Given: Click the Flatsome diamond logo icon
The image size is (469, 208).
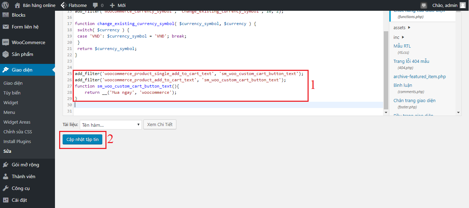Looking at the screenshot, I should tap(63, 5).
